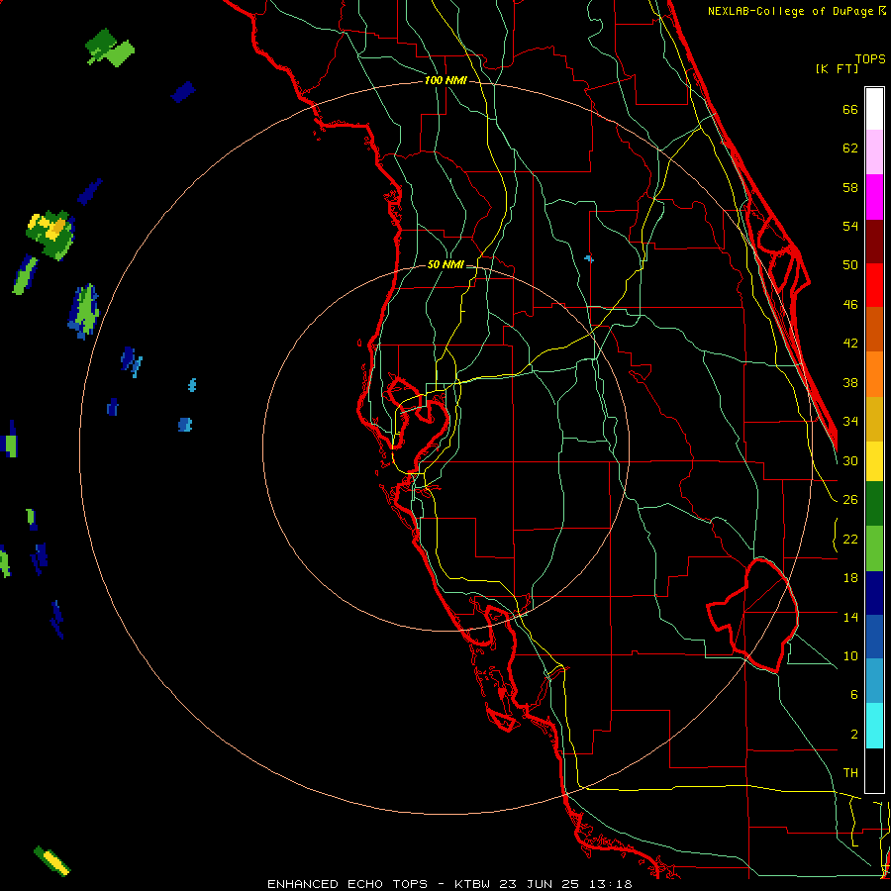Select the KTBW radar station identifier
Screen dimensions: 891x891
tap(471, 884)
